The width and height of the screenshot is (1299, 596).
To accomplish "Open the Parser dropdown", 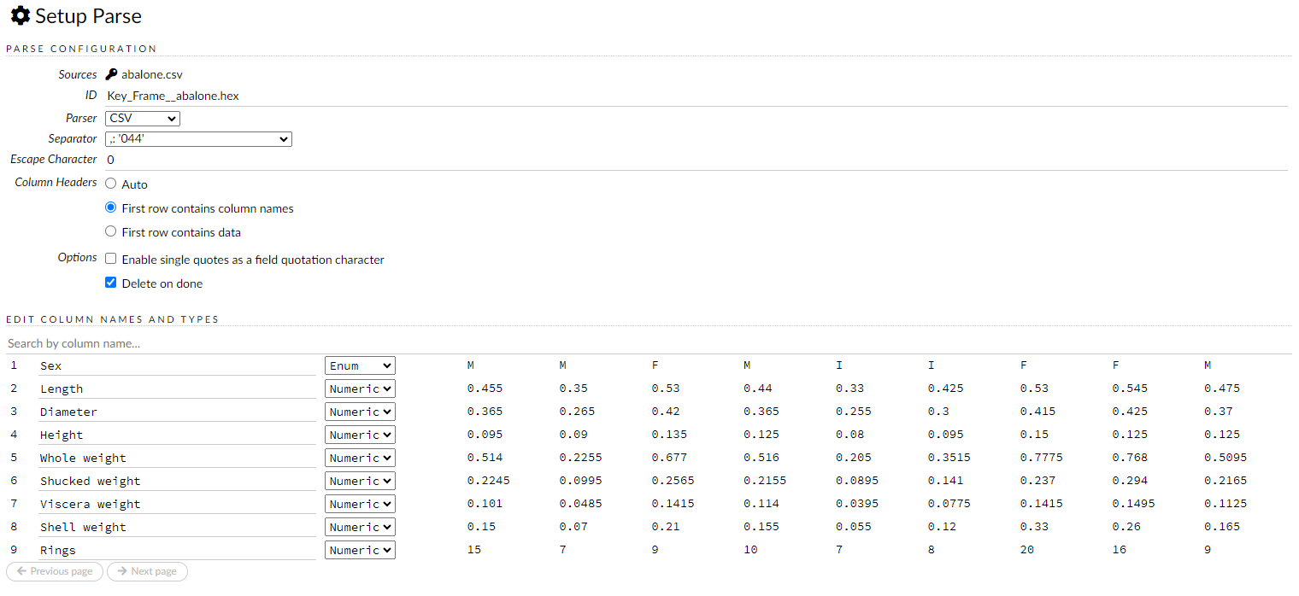I will click(142, 119).
